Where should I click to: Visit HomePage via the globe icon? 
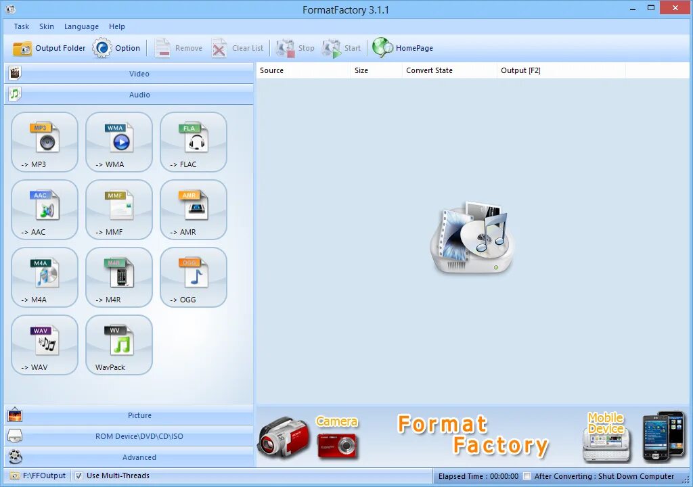pyautogui.click(x=403, y=48)
